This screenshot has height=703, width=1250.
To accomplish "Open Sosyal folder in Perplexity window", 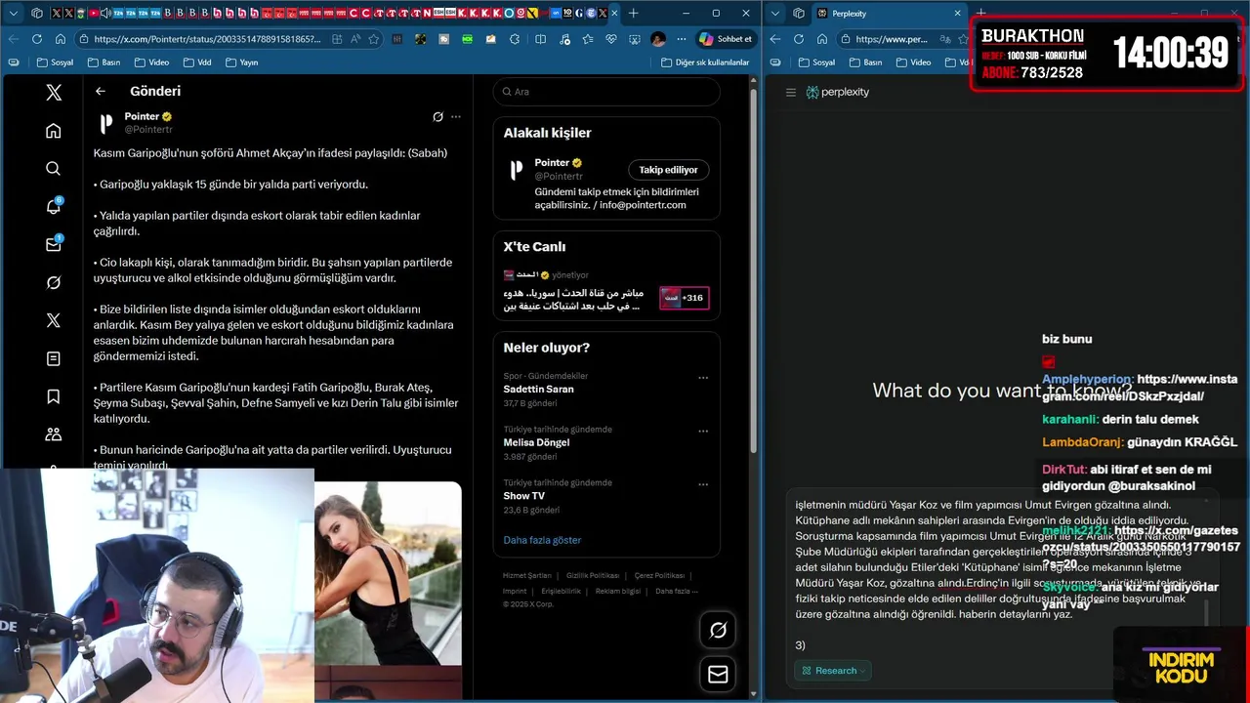I will (816, 62).
